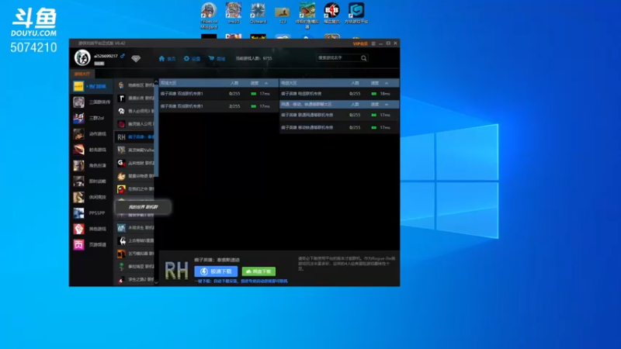The height and width of the screenshot is (349, 621).
Task: Click the green 网盘下载 cloud download button
Action: 258,271
